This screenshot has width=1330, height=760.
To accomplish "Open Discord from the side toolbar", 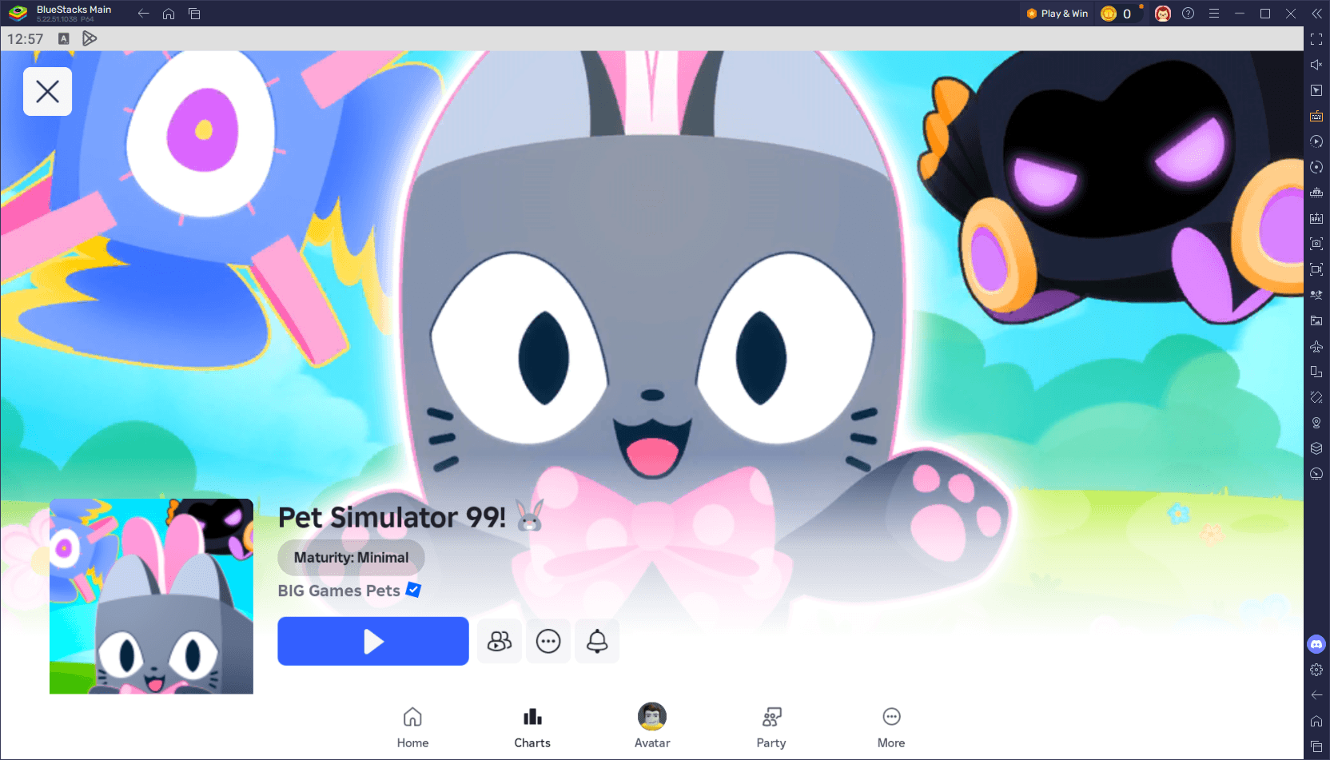I will [x=1316, y=644].
